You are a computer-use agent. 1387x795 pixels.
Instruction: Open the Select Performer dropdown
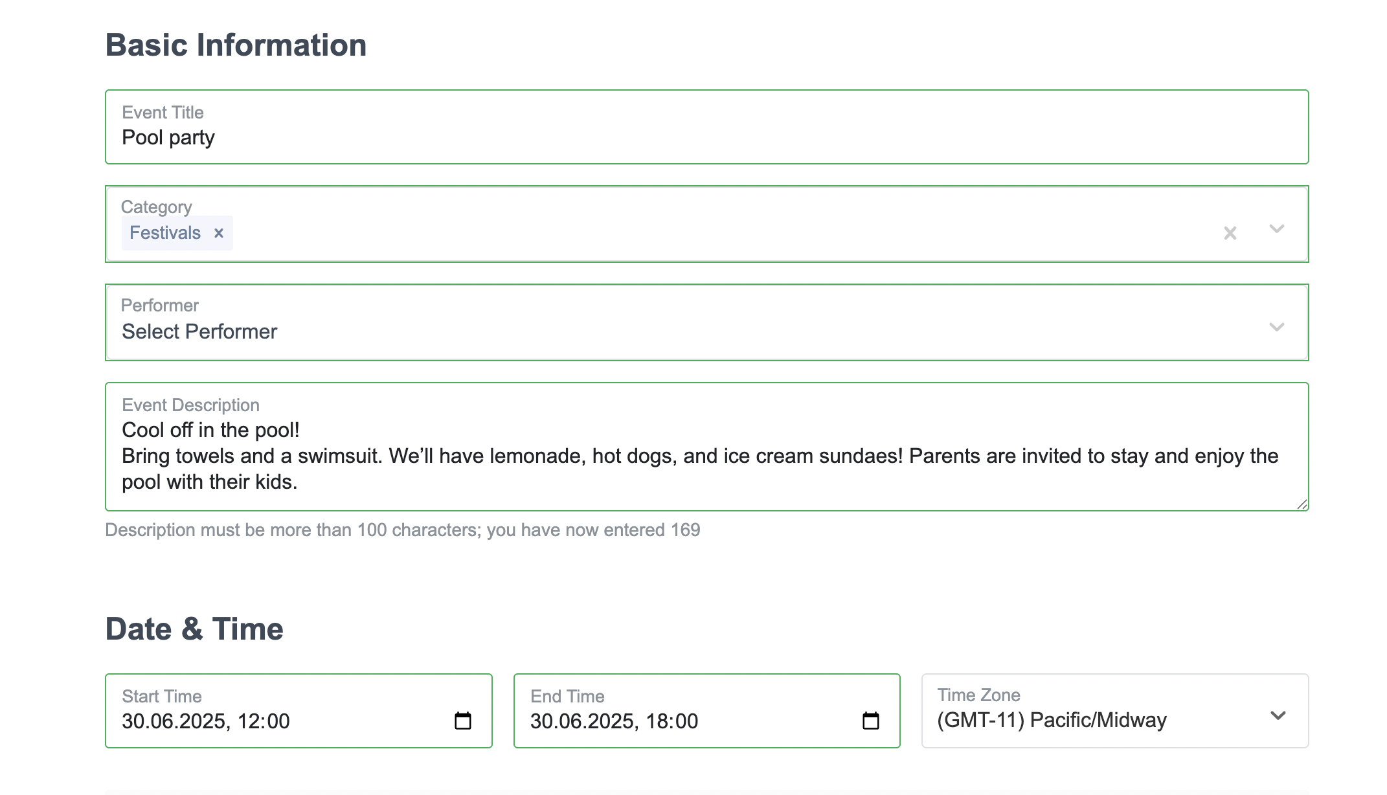707,322
